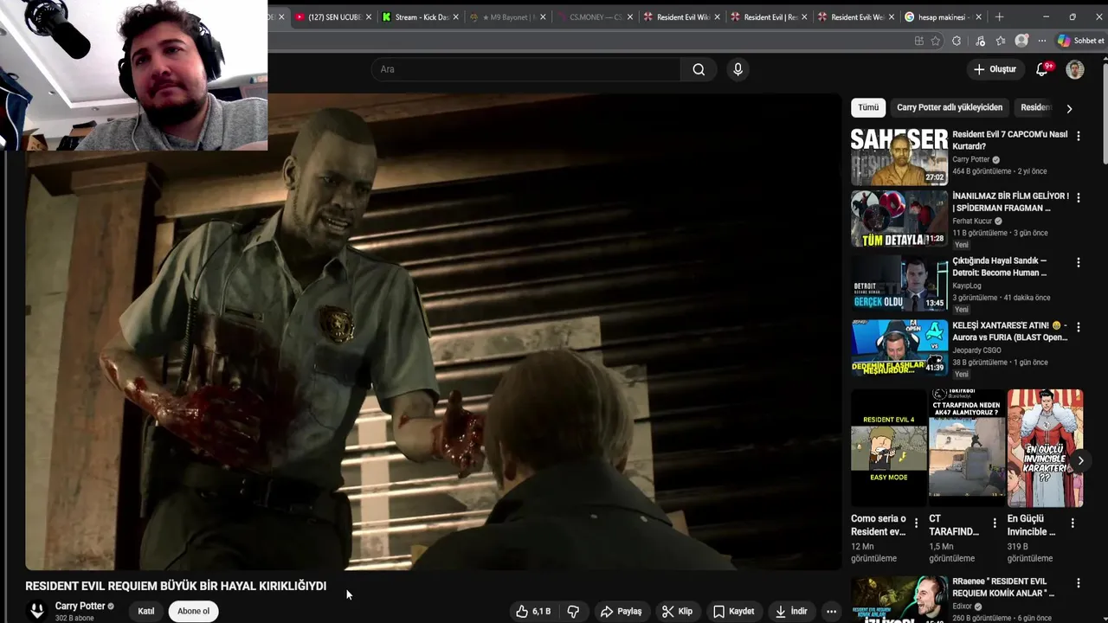
Task: Focus the Ara search field
Action: point(526,69)
